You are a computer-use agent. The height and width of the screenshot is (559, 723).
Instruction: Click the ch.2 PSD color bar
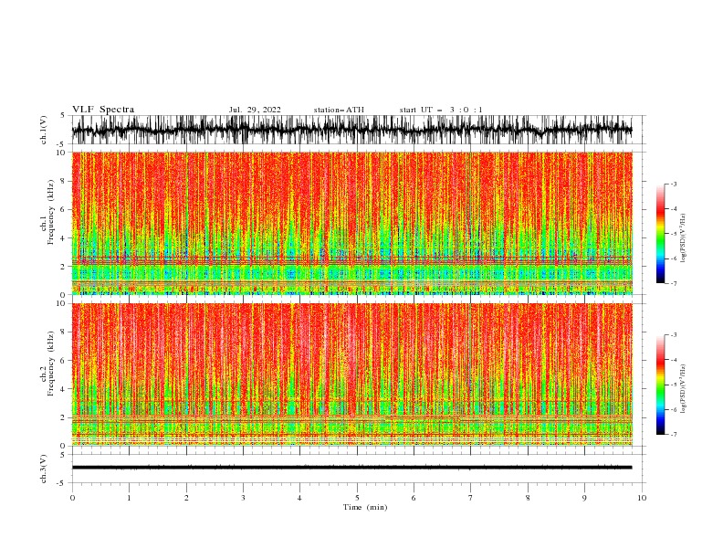(x=660, y=385)
